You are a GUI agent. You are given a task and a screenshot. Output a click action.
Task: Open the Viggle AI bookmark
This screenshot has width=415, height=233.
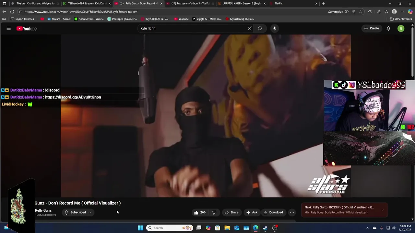coord(207,19)
